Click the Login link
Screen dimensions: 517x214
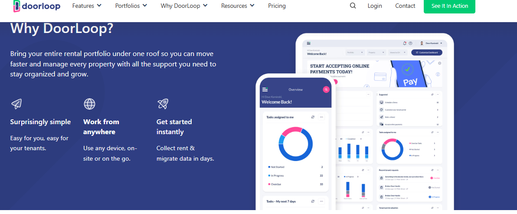(x=375, y=6)
